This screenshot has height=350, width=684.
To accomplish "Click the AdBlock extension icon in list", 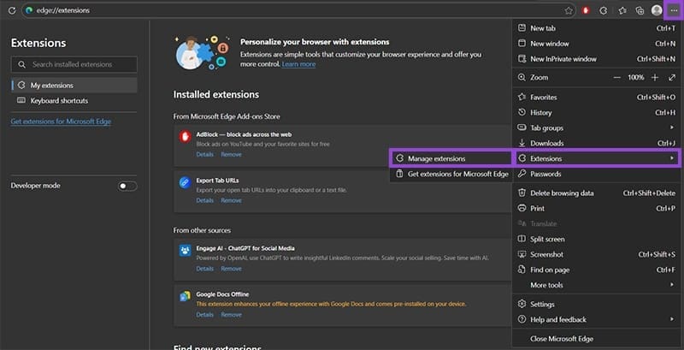I will 185,137.
